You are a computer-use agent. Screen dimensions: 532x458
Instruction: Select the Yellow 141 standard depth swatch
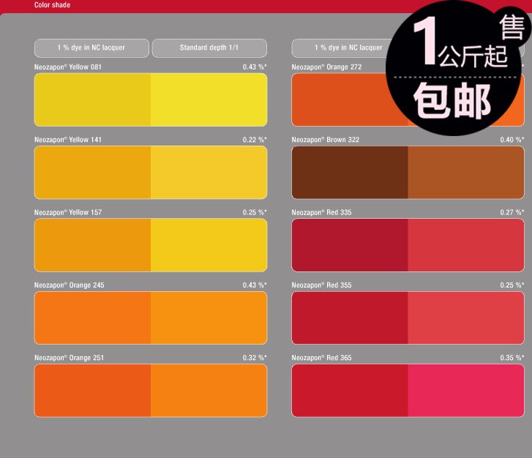pos(209,173)
